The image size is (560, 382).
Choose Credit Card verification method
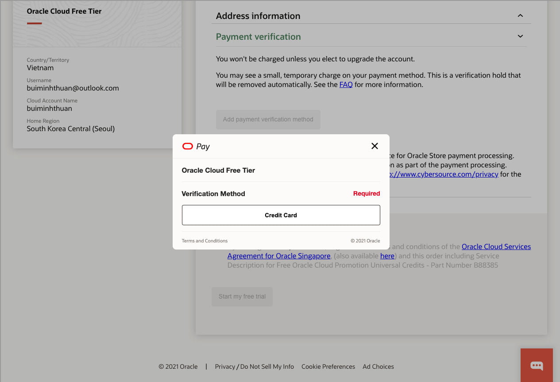(x=281, y=215)
